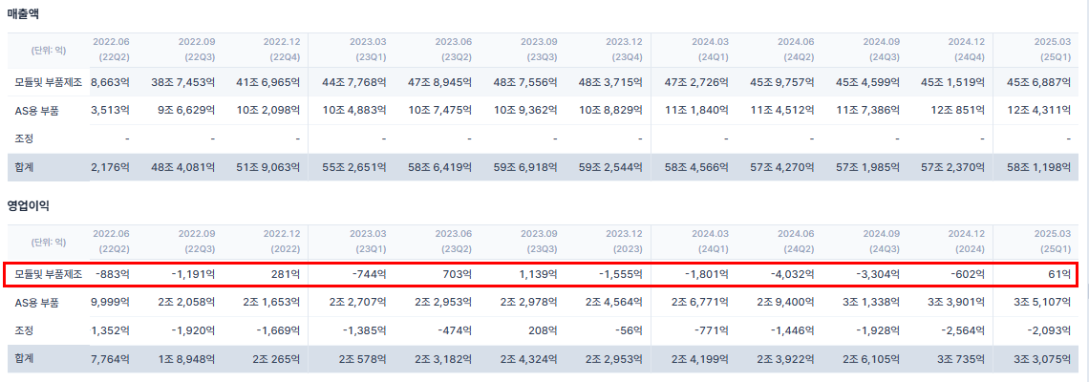
Task: Click the 11조 1,840억 value
Action: pyautogui.click(x=697, y=110)
